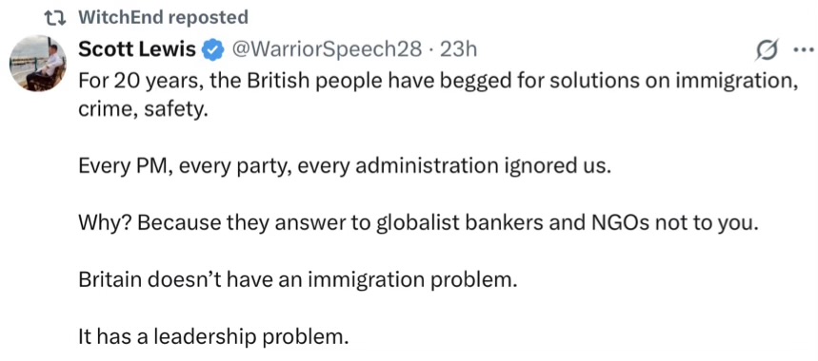
Task: Open the WitchEnd reposted label
Action: click(x=163, y=18)
